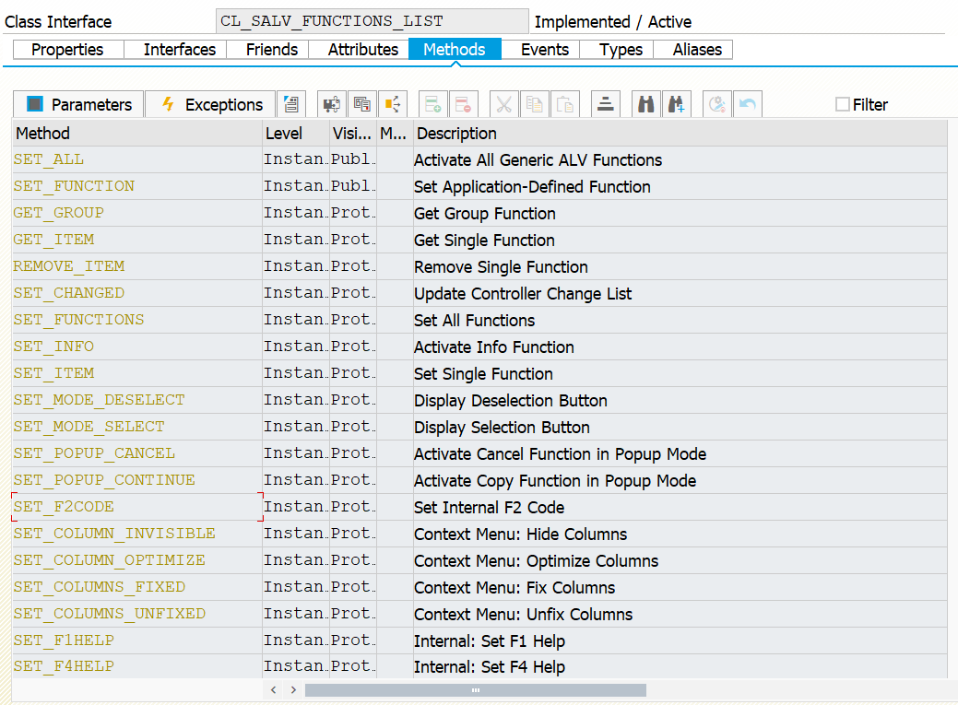Click the delete row icon
The width and height of the screenshot is (958, 705).
click(x=463, y=104)
